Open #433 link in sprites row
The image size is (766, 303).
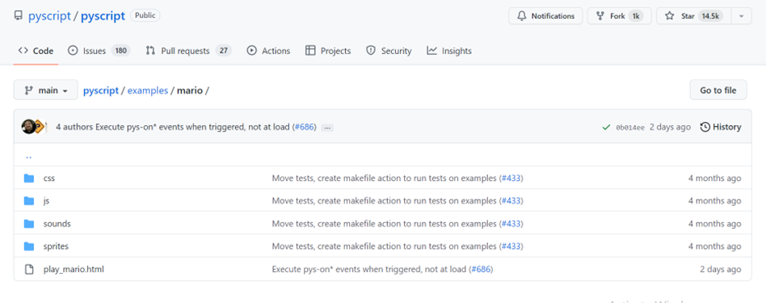click(x=511, y=246)
